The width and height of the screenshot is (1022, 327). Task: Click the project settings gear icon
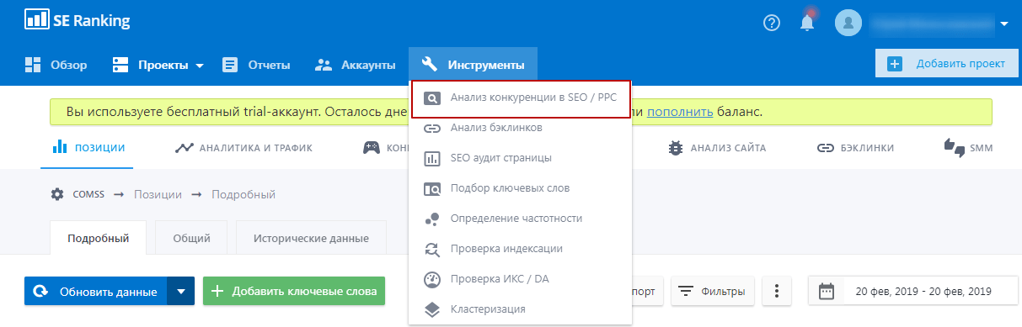[57, 194]
